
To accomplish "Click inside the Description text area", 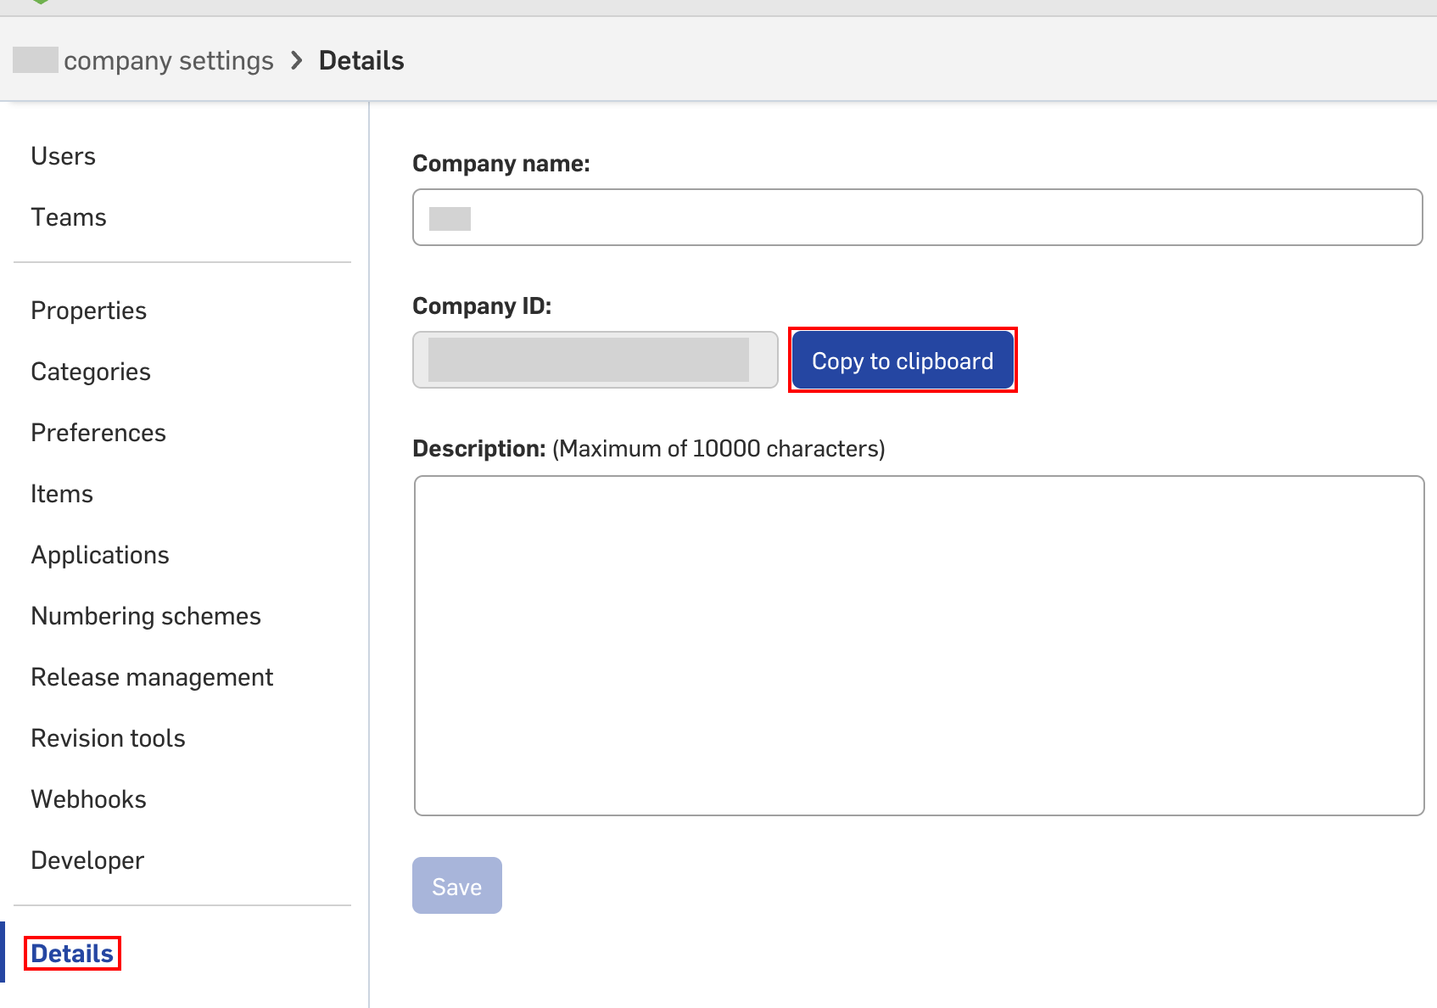I will 919,646.
